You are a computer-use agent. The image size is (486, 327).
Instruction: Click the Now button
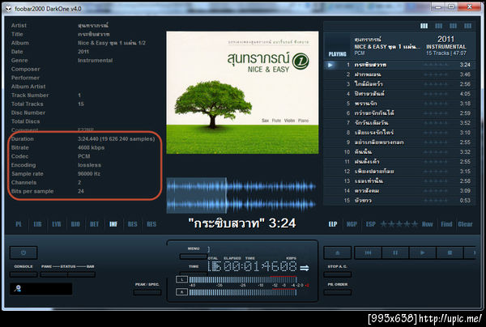coord(427,224)
